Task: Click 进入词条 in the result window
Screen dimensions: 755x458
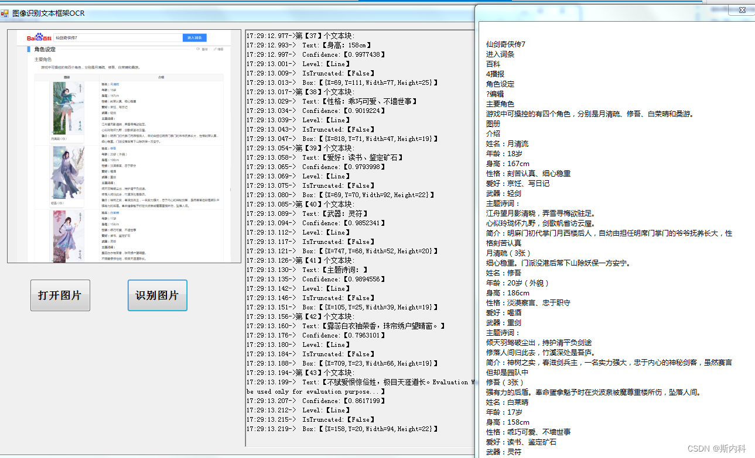Action: [x=500, y=54]
